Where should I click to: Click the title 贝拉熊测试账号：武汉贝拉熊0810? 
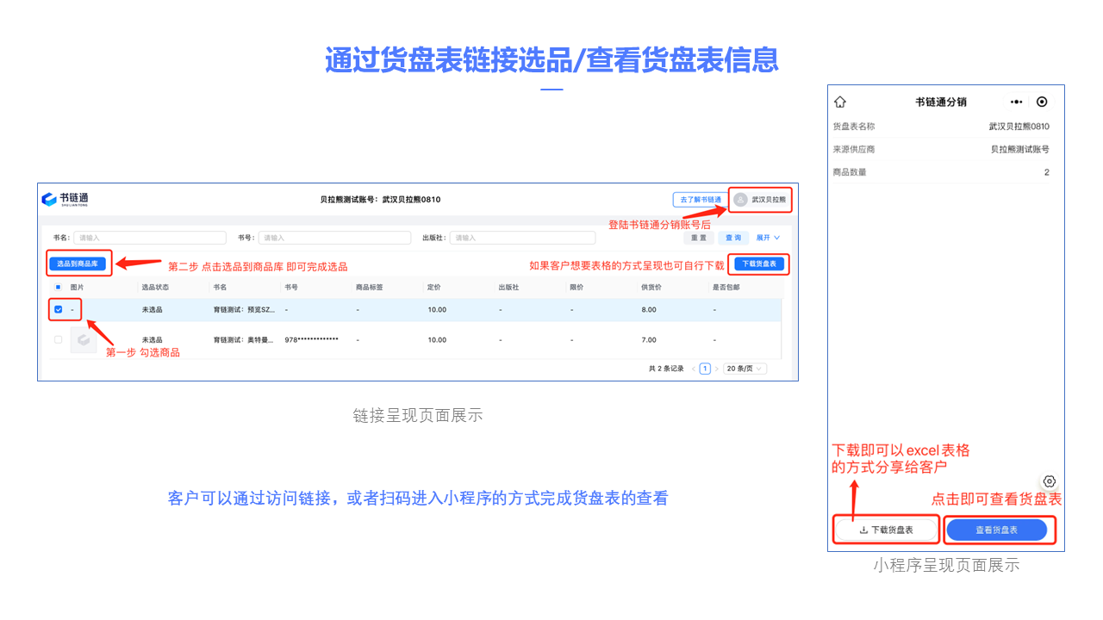380,200
